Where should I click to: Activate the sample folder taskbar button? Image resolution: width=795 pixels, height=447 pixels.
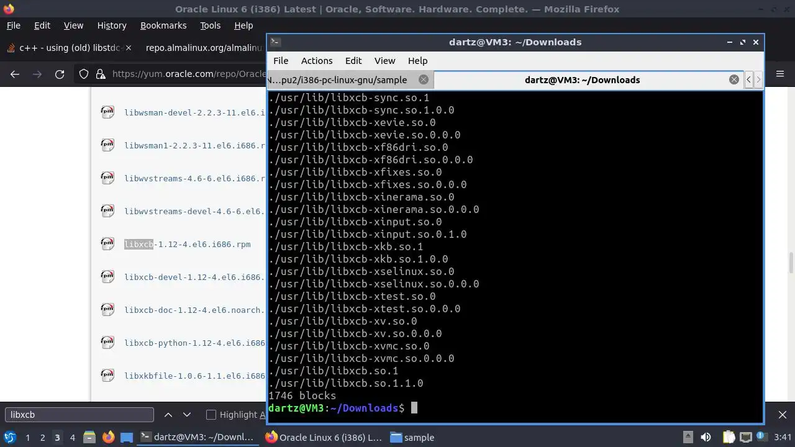pos(413,437)
